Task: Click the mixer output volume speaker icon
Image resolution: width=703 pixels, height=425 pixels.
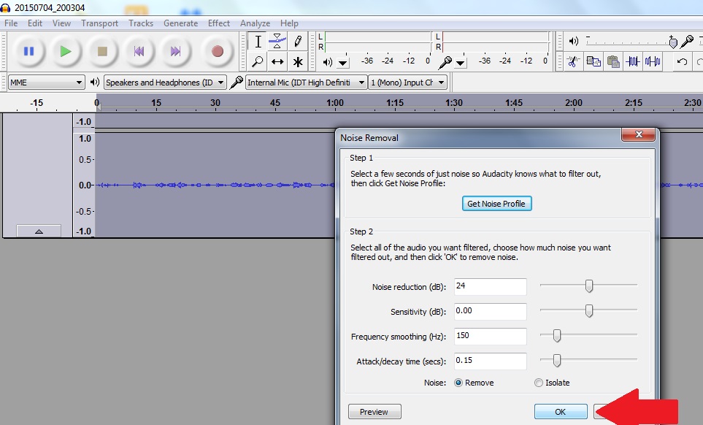Action: (574, 41)
